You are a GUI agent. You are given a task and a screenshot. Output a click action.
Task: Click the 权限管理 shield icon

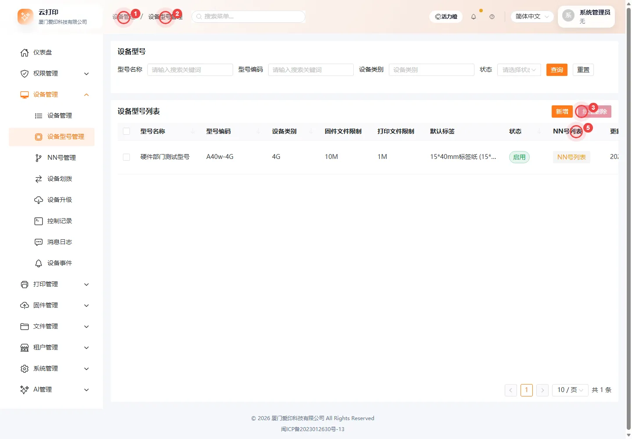[x=25, y=74]
